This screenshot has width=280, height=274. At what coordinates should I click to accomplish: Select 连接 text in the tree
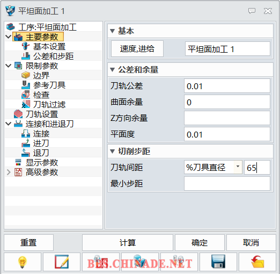point(41,134)
